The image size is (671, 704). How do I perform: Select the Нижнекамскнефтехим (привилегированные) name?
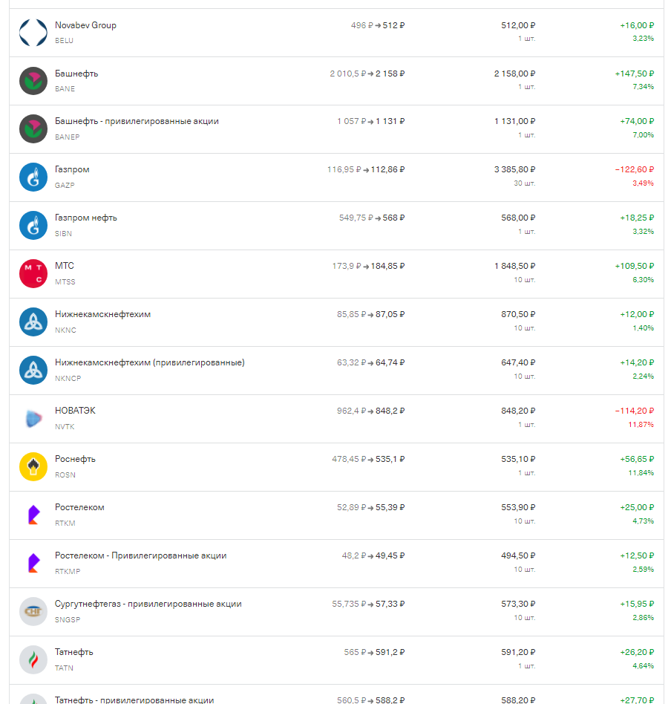150,362
